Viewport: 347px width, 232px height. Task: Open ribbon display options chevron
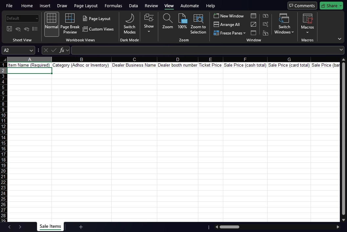pyautogui.click(x=339, y=39)
